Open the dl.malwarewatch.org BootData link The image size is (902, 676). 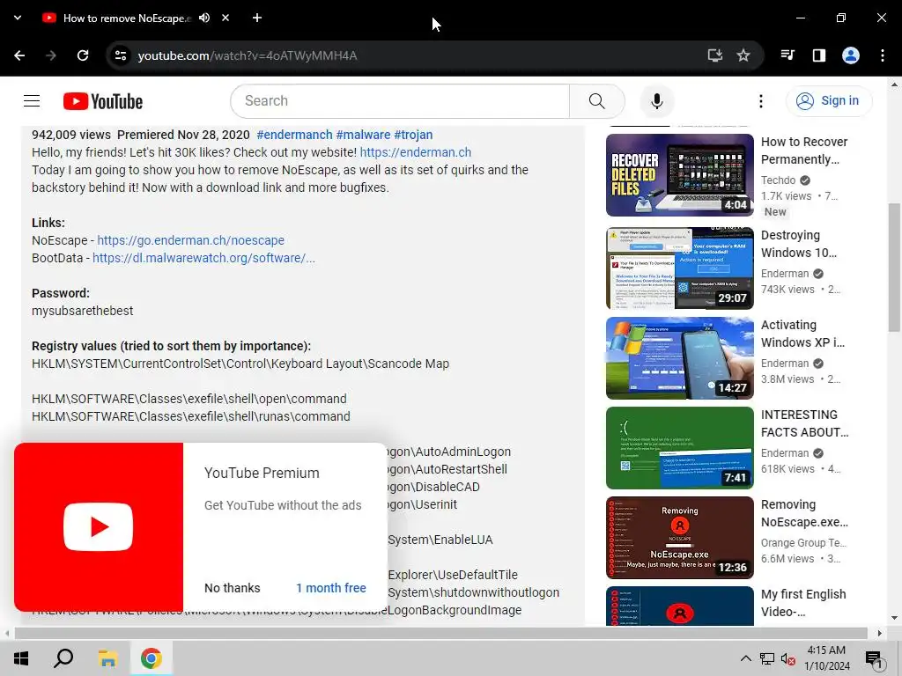click(x=203, y=258)
